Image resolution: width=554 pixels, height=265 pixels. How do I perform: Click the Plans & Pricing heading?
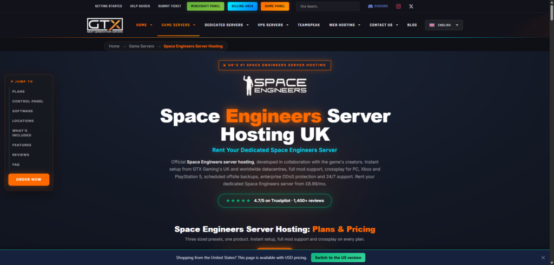click(x=274, y=229)
